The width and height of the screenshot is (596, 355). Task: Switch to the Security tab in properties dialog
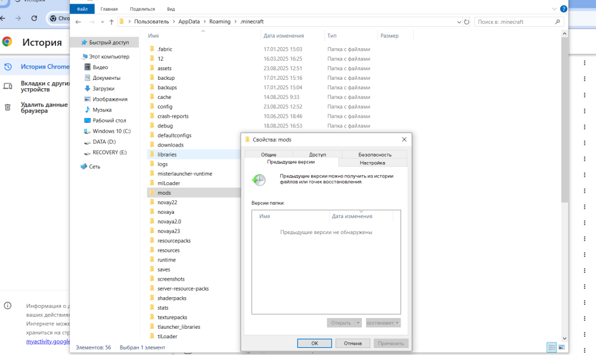(x=375, y=154)
